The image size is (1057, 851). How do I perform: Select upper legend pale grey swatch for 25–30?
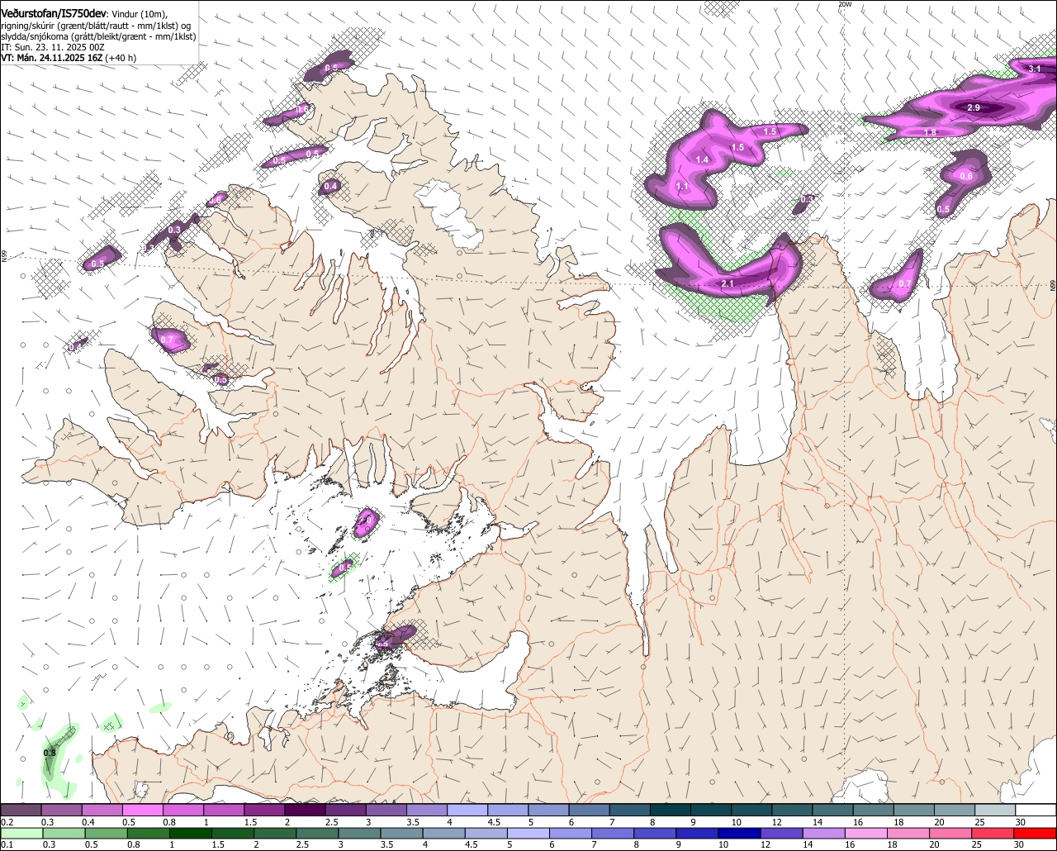point(995,811)
